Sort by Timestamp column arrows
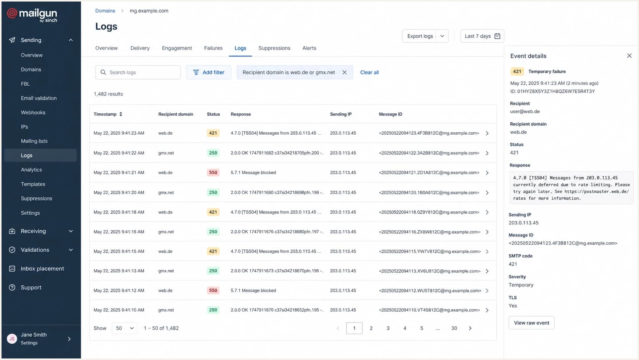The image size is (639, 360). pyautogui.click(x=121, y=114)
